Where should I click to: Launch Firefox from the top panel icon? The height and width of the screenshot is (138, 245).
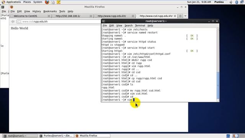[47, 2]
